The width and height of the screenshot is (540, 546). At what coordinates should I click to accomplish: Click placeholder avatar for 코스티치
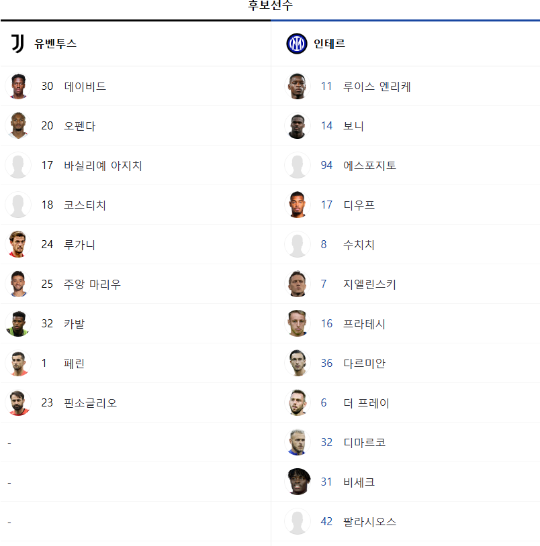(18, 205)
